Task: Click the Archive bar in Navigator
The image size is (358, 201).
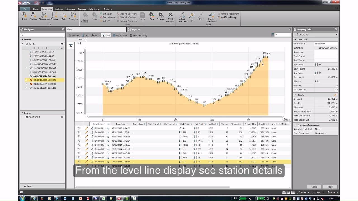Action: click(x=42, y=186)
